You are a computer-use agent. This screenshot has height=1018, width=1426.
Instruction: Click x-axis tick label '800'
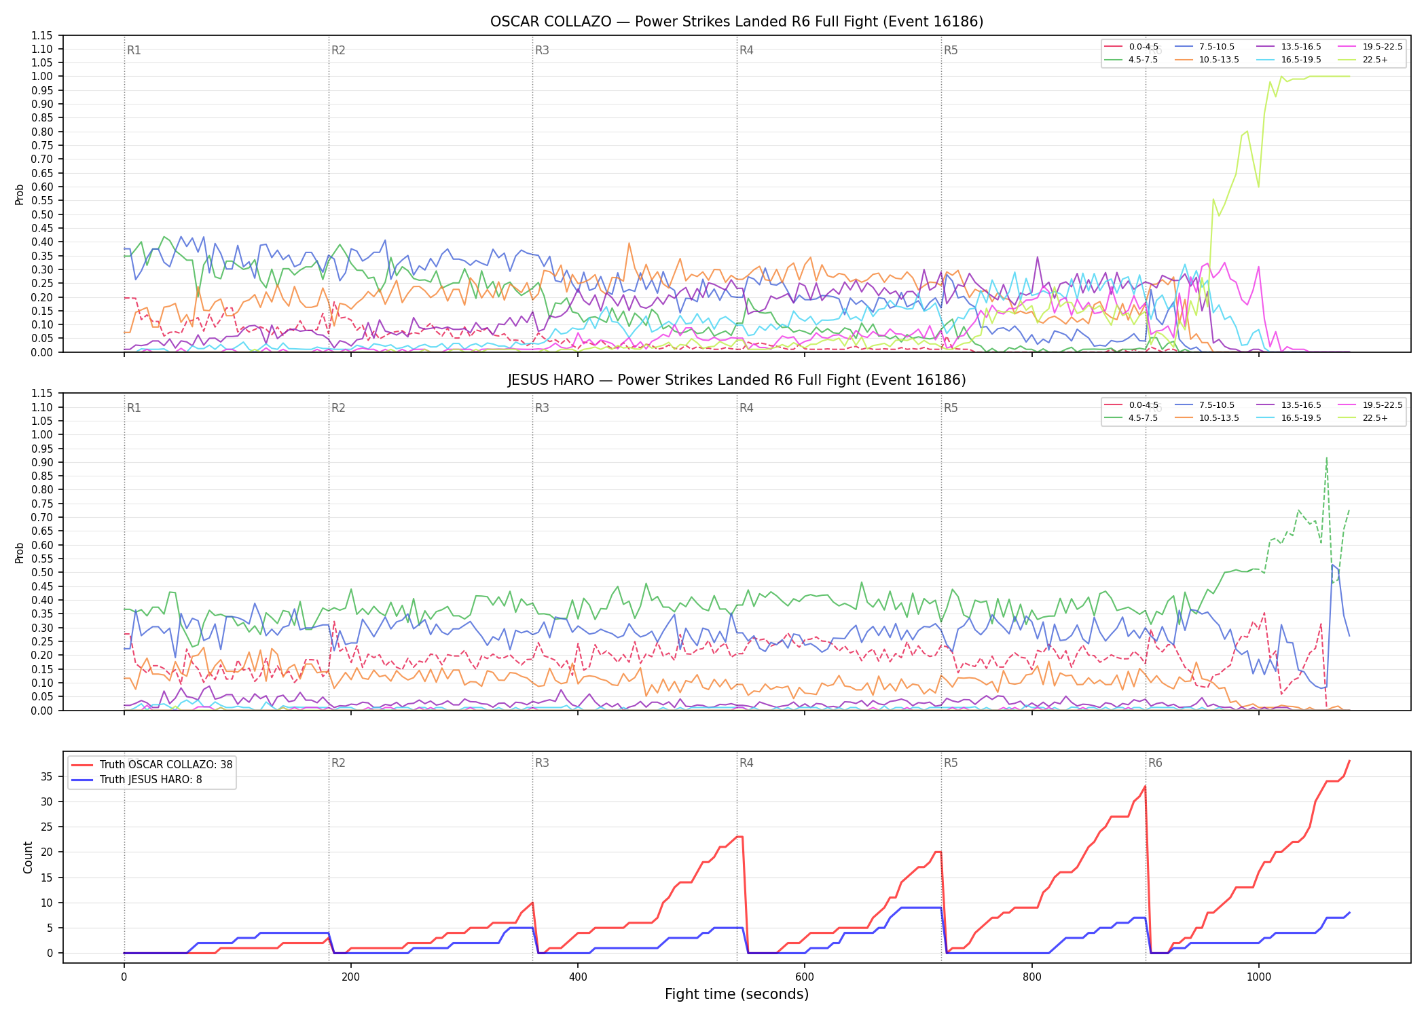[1031, 977]
